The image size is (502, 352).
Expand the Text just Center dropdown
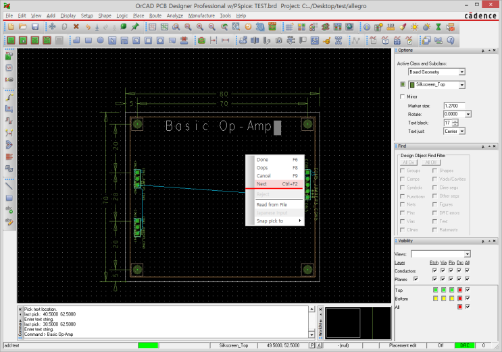[461, 131]
